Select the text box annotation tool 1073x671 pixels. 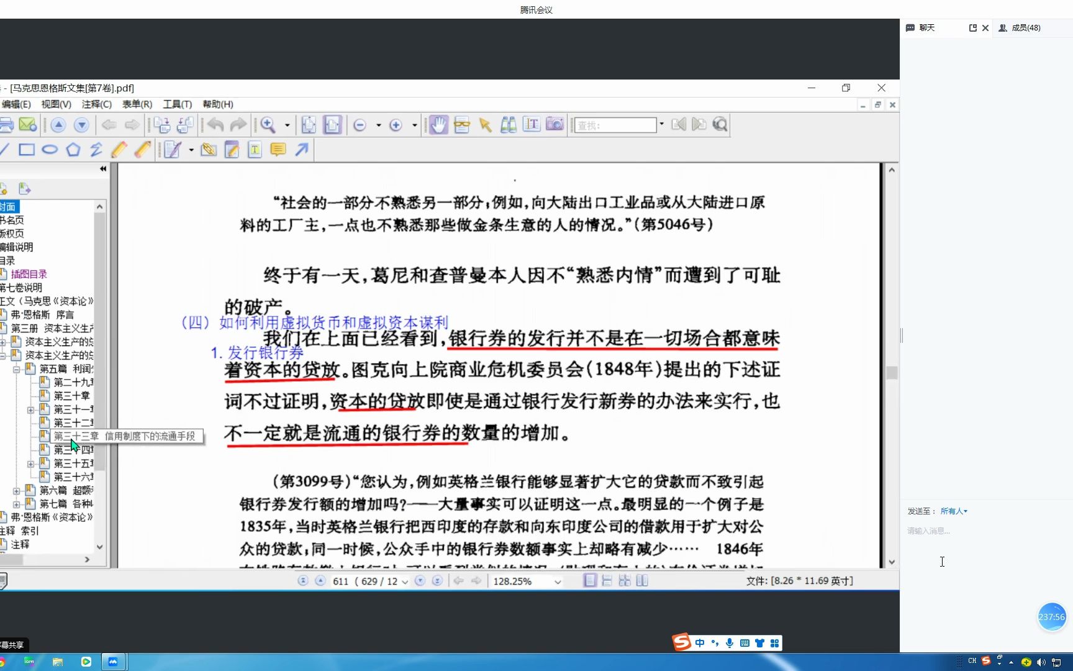255,150
